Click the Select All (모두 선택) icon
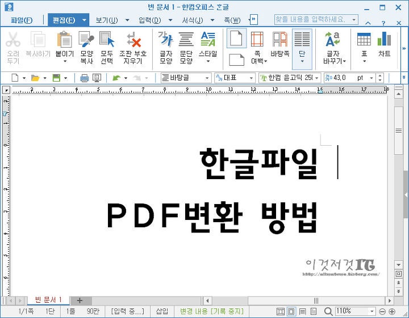The width and height of the screenshot is (409, 318). (x=107, y=40)
